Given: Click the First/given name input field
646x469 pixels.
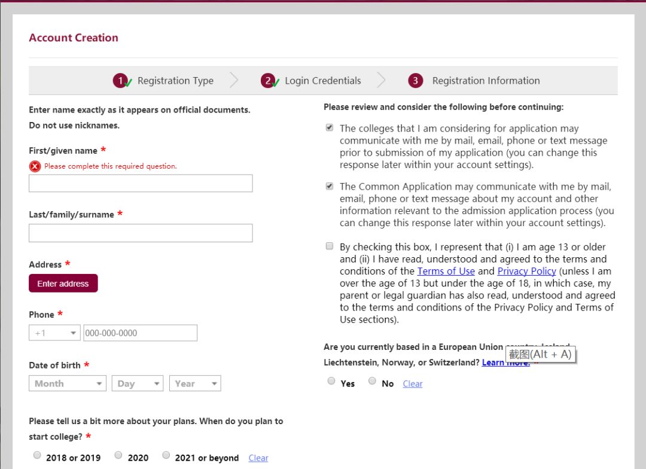Looking at the screenshot, I should coord(141,184).
